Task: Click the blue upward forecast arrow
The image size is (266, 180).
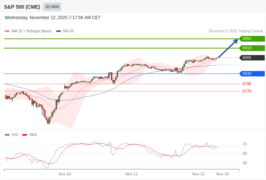Action: 229,48
